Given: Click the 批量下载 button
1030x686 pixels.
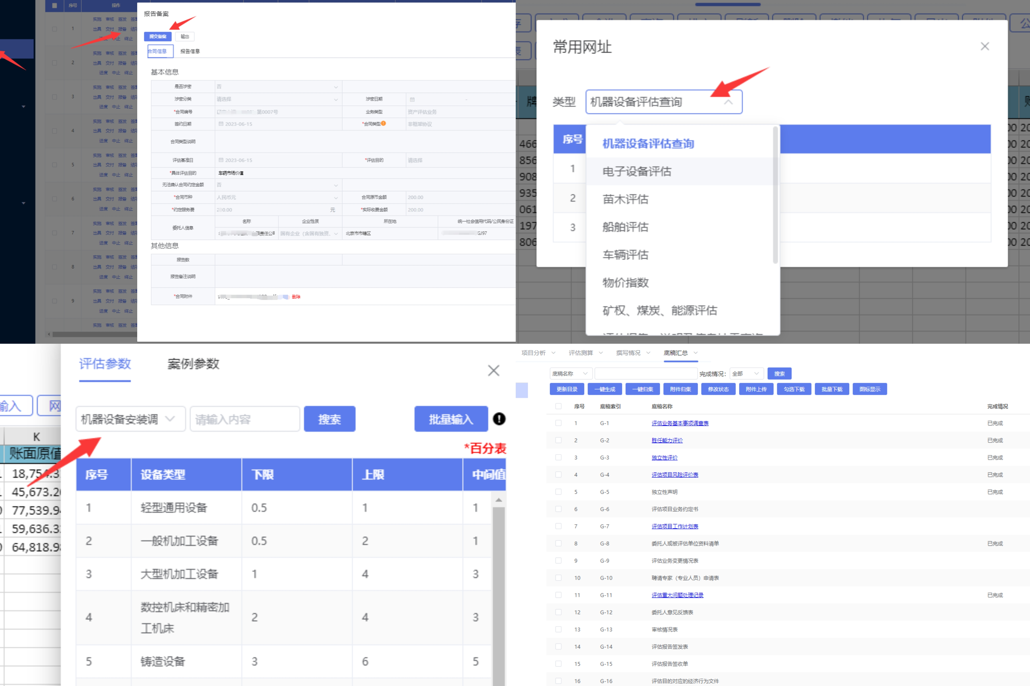Looking at the screenshot, I should [832, 389].
